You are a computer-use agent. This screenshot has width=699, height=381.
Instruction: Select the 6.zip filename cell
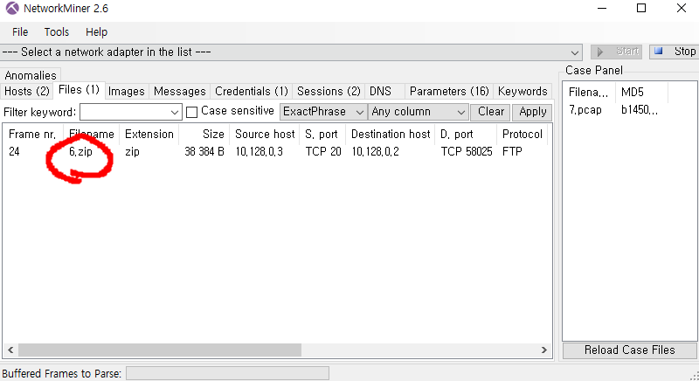pos(80,152)
